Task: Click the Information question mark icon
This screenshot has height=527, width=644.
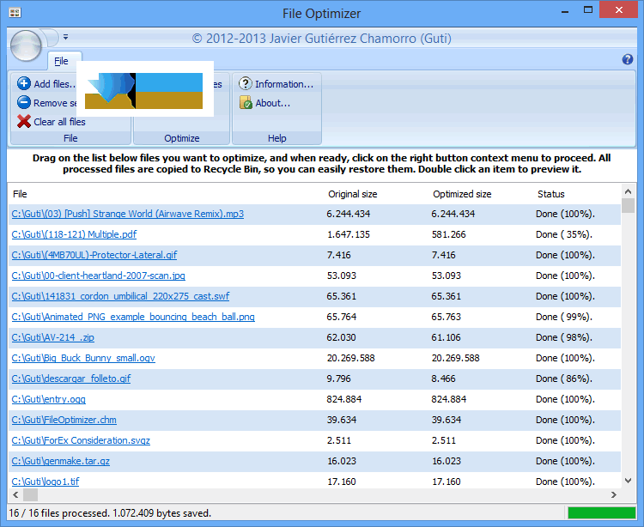Action: tap(246, 83)
